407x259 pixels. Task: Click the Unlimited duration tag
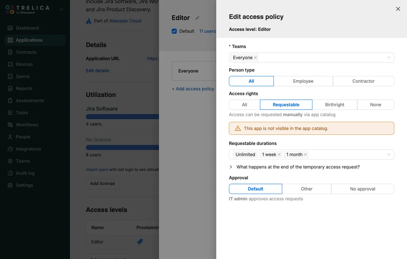coord(245,154)
